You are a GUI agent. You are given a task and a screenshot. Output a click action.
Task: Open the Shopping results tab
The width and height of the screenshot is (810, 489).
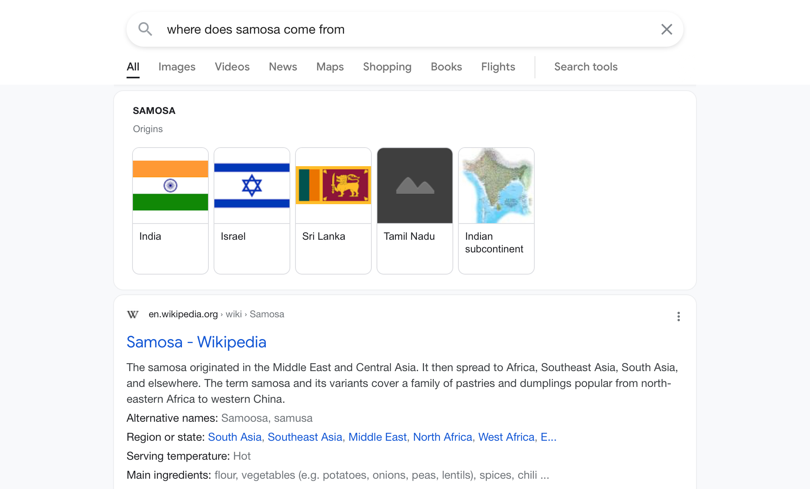pyautogui.click(x=387, y=67)
